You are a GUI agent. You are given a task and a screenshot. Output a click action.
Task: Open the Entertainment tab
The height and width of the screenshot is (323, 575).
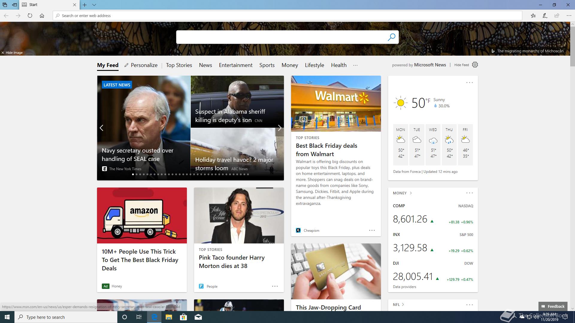pyautogui.click(x=235, y=65)
